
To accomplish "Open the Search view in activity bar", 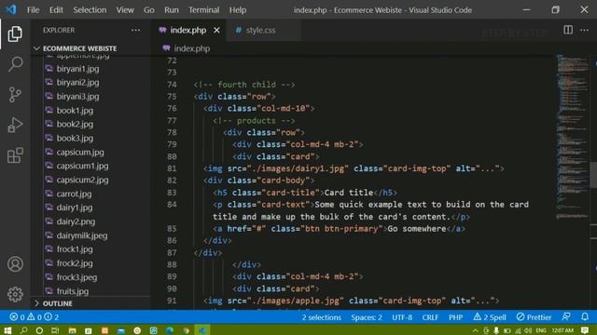I will tap(15, 64).
